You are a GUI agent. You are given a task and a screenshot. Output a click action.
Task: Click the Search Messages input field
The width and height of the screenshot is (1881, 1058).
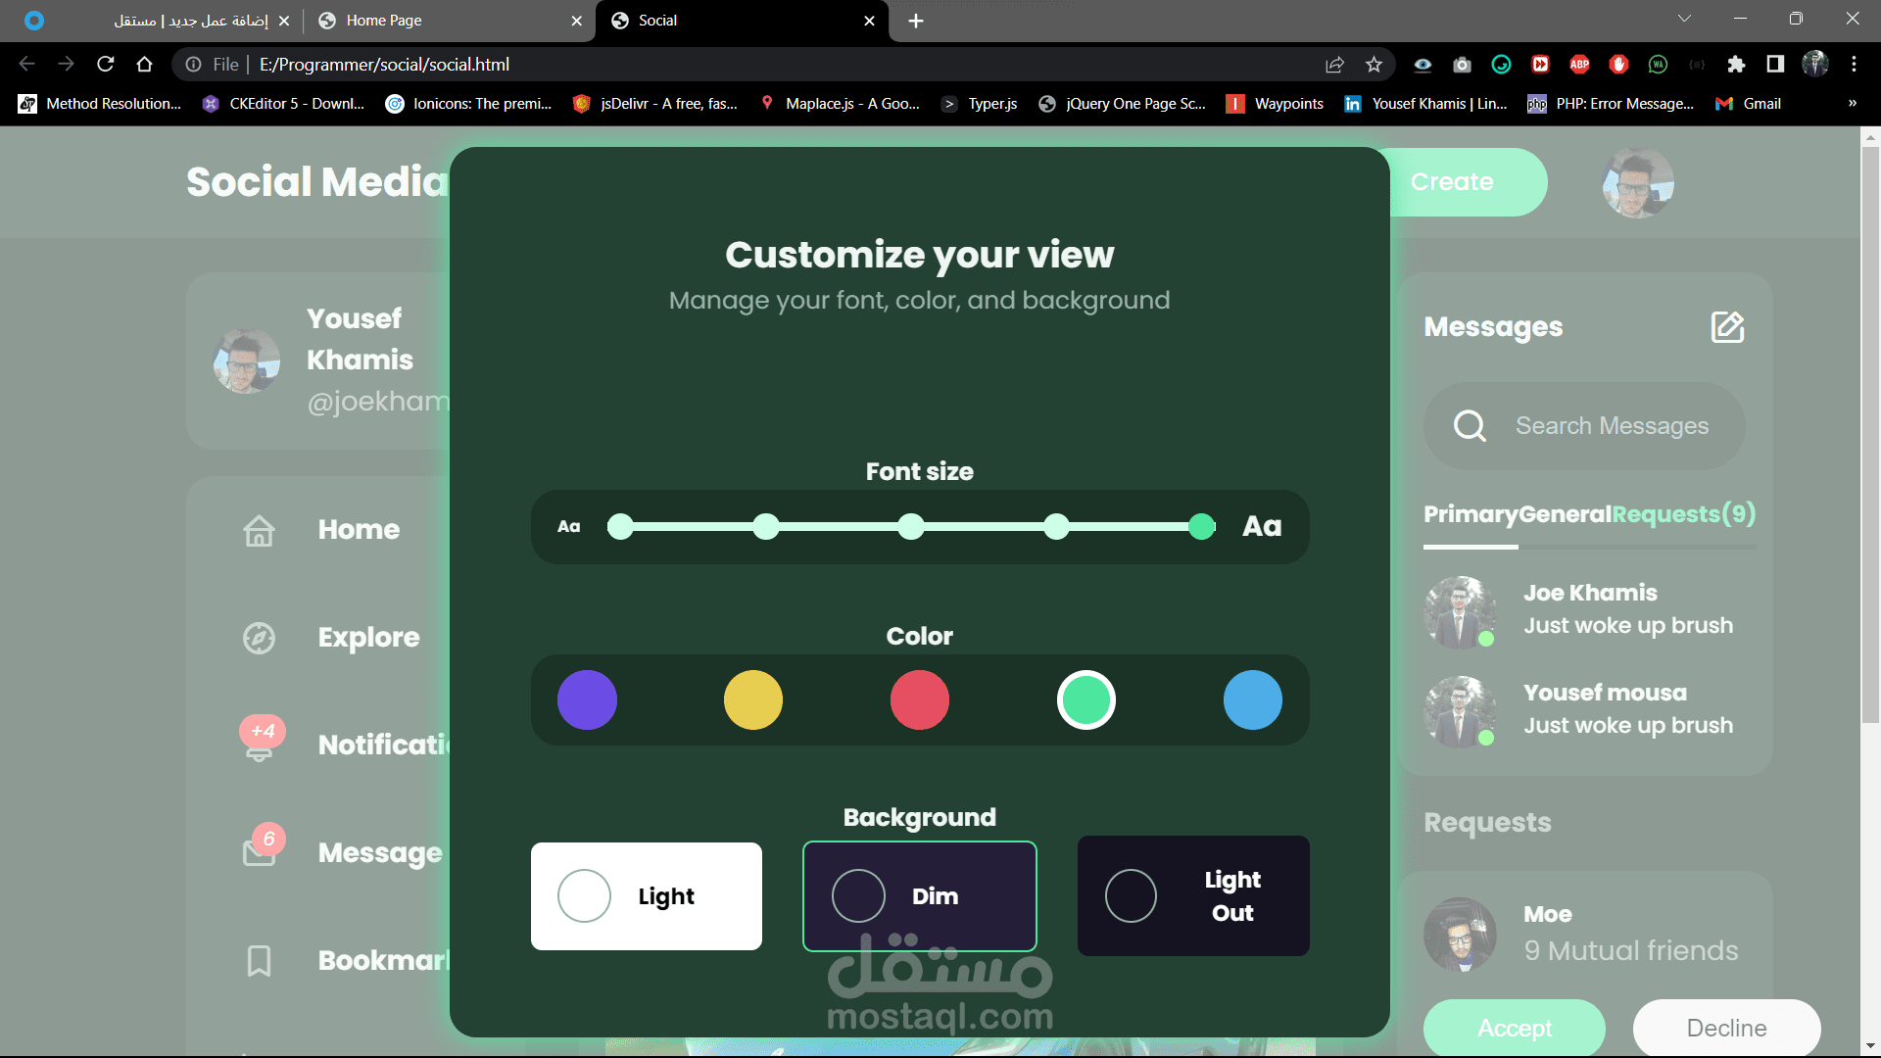[x=1612, y=426]
